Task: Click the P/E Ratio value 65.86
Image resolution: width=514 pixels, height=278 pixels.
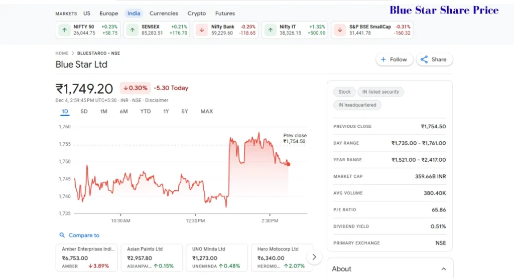Action: [x=439, y=210]
